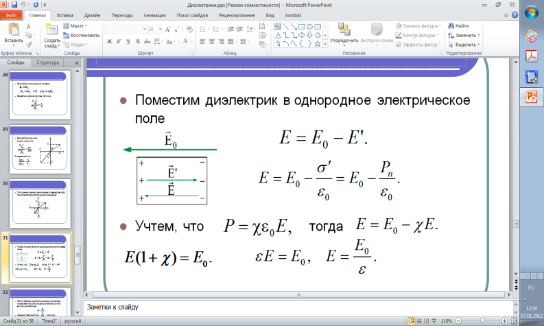Viewport: 544px width, 326px height.
Task: Click the zoom out minus button
Action: point(458,321)
